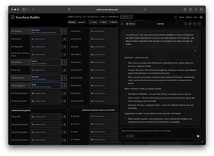Open the Stories nav item

pyautogui.click(x=182, y=17)
